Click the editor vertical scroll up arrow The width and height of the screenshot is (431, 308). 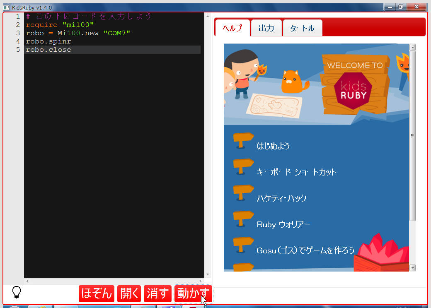[208, 16]
